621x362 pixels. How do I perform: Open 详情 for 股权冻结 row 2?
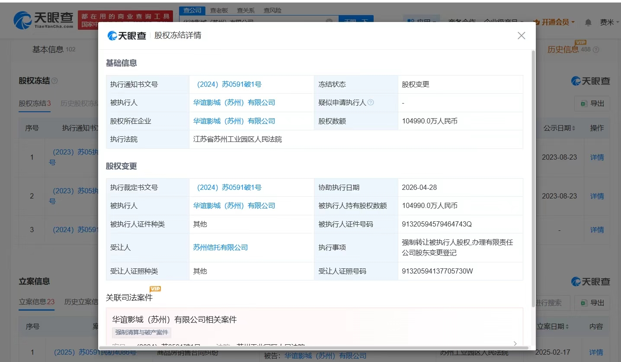click(x=597, y=196)
